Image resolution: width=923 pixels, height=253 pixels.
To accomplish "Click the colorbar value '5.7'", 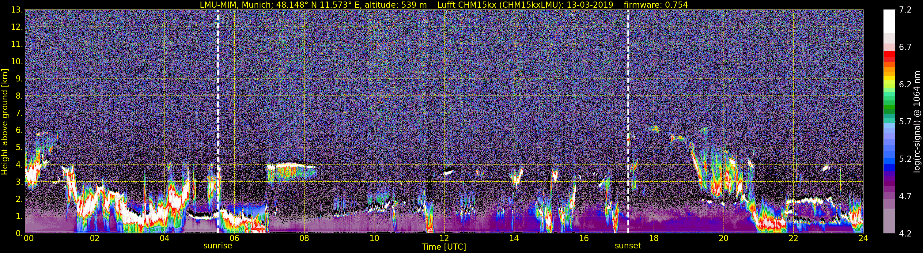I will [905, 122].
